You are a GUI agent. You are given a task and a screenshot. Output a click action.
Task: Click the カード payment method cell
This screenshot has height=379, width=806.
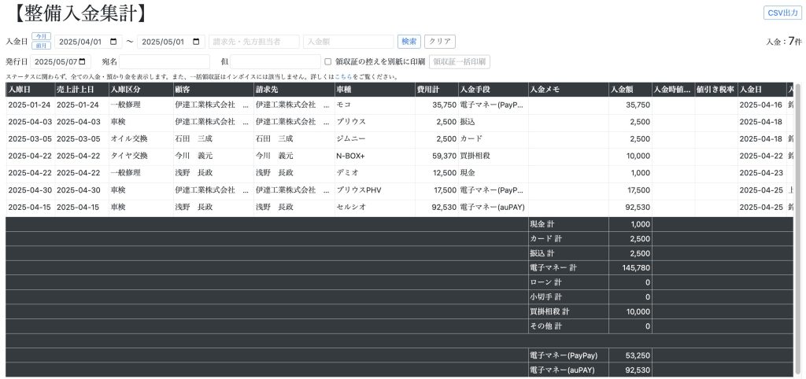pyautogui.click(x=494, y=138)
